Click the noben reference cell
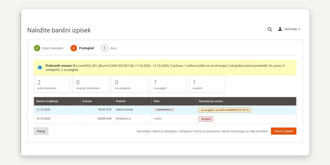 (174, 119)
